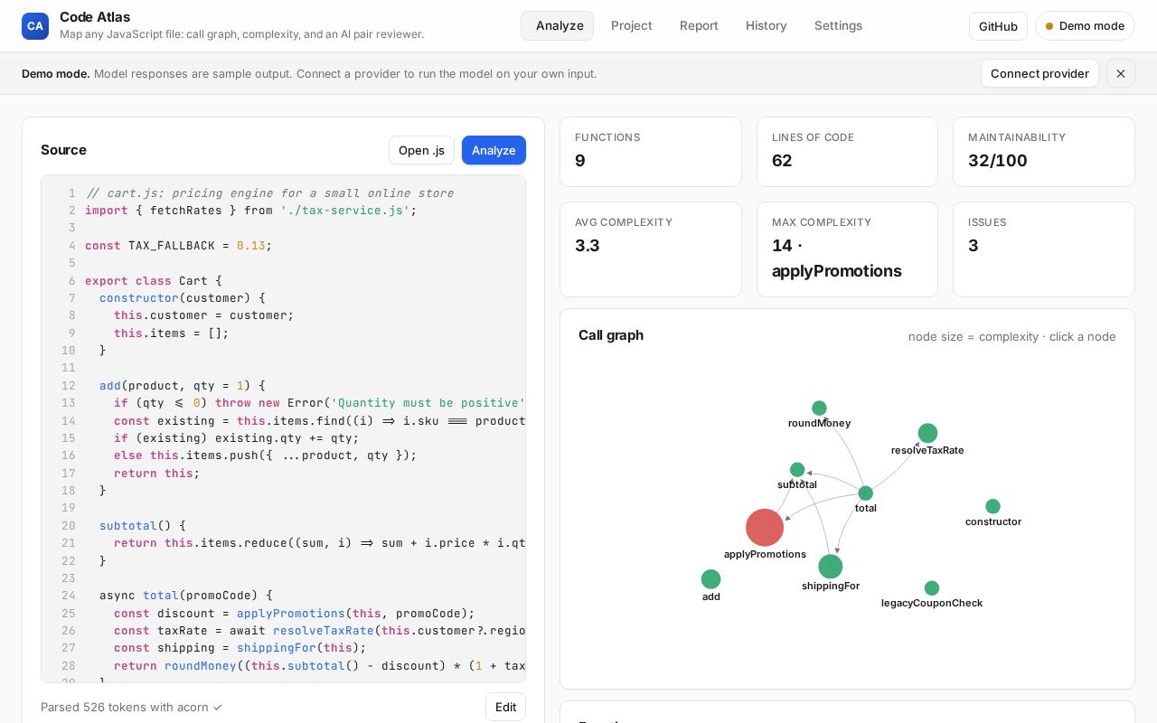Click the import fetchRates line
Viewport: 1157px width, 723px height.
tap(250, 210)
